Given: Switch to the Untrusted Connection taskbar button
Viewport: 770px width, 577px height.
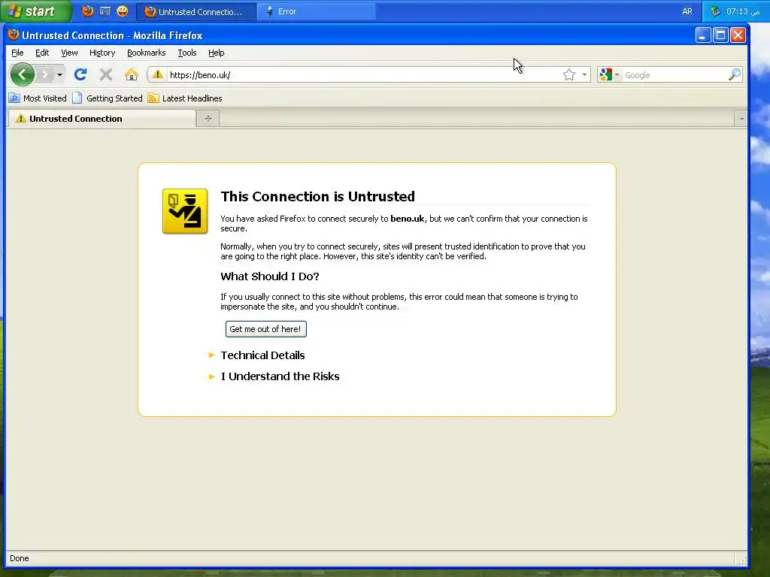Looking at the screenshot, I should point(196,11).
